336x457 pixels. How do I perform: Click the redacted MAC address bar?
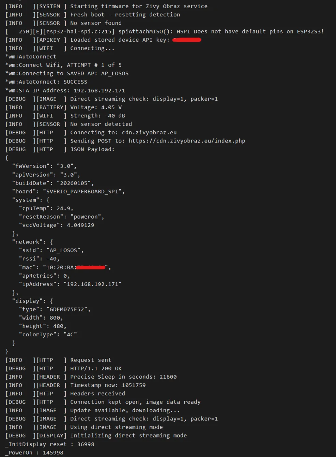pyautogui.click(x=91, y=267)
